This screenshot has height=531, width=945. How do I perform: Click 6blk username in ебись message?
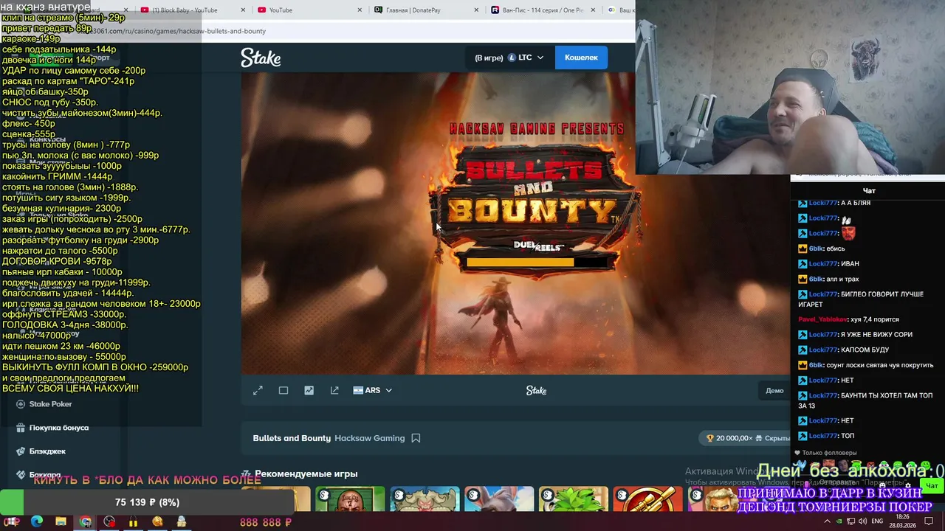(x=815, y=249)
